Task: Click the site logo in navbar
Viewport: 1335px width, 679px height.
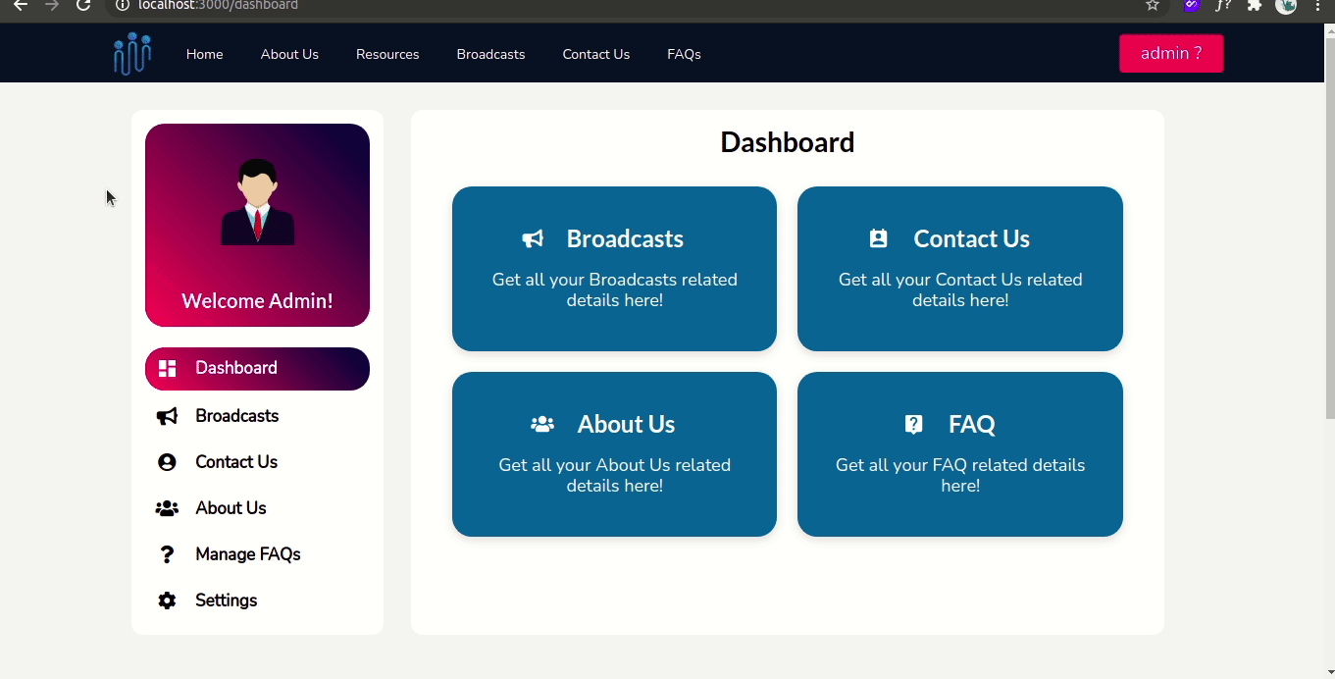Action: pyautogui.click(x=131, y=54)
